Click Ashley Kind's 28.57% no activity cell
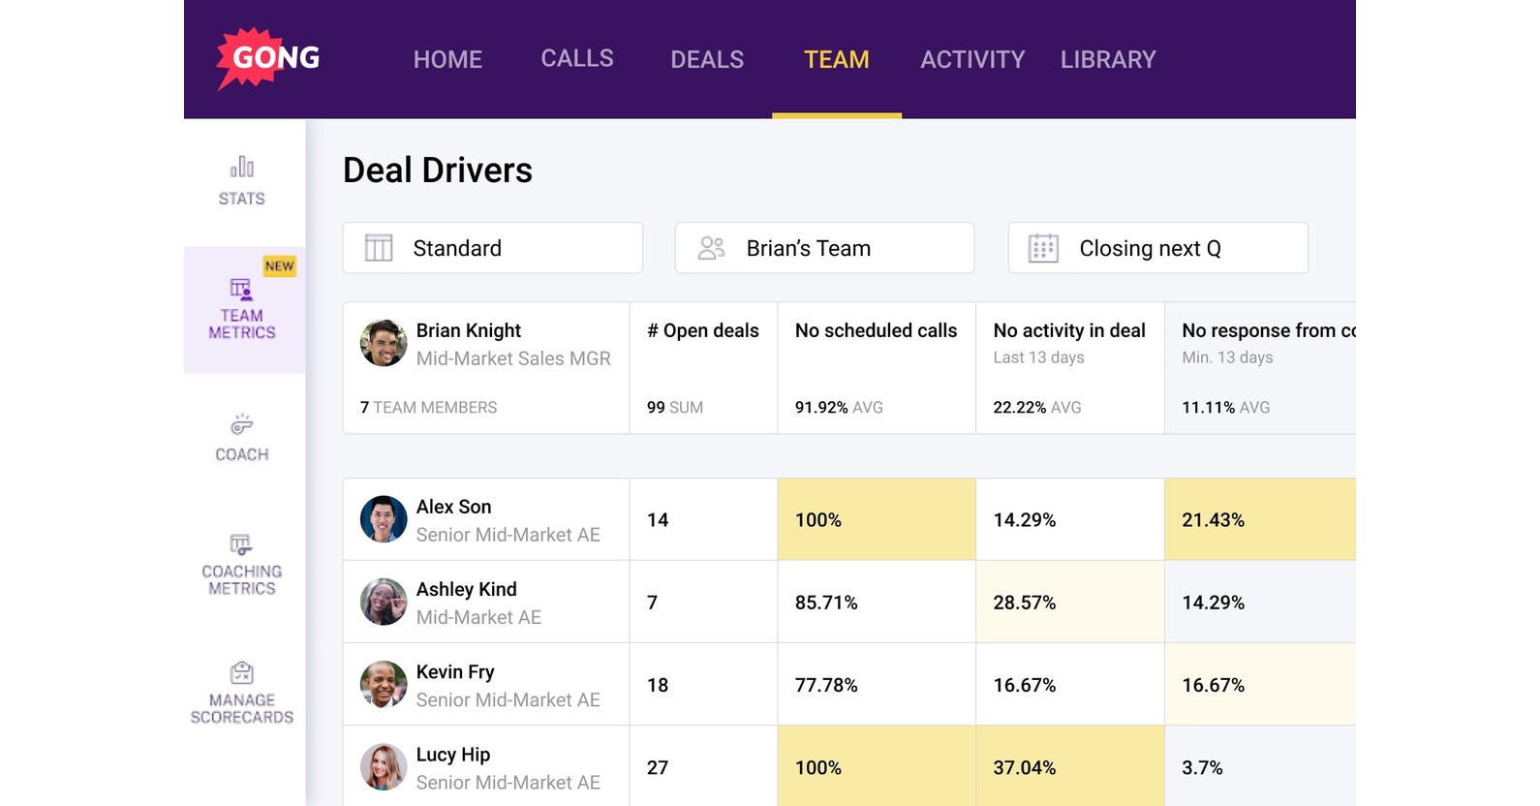The height and width of the screenshot is (806, 1540). (x=1070, y=602)
